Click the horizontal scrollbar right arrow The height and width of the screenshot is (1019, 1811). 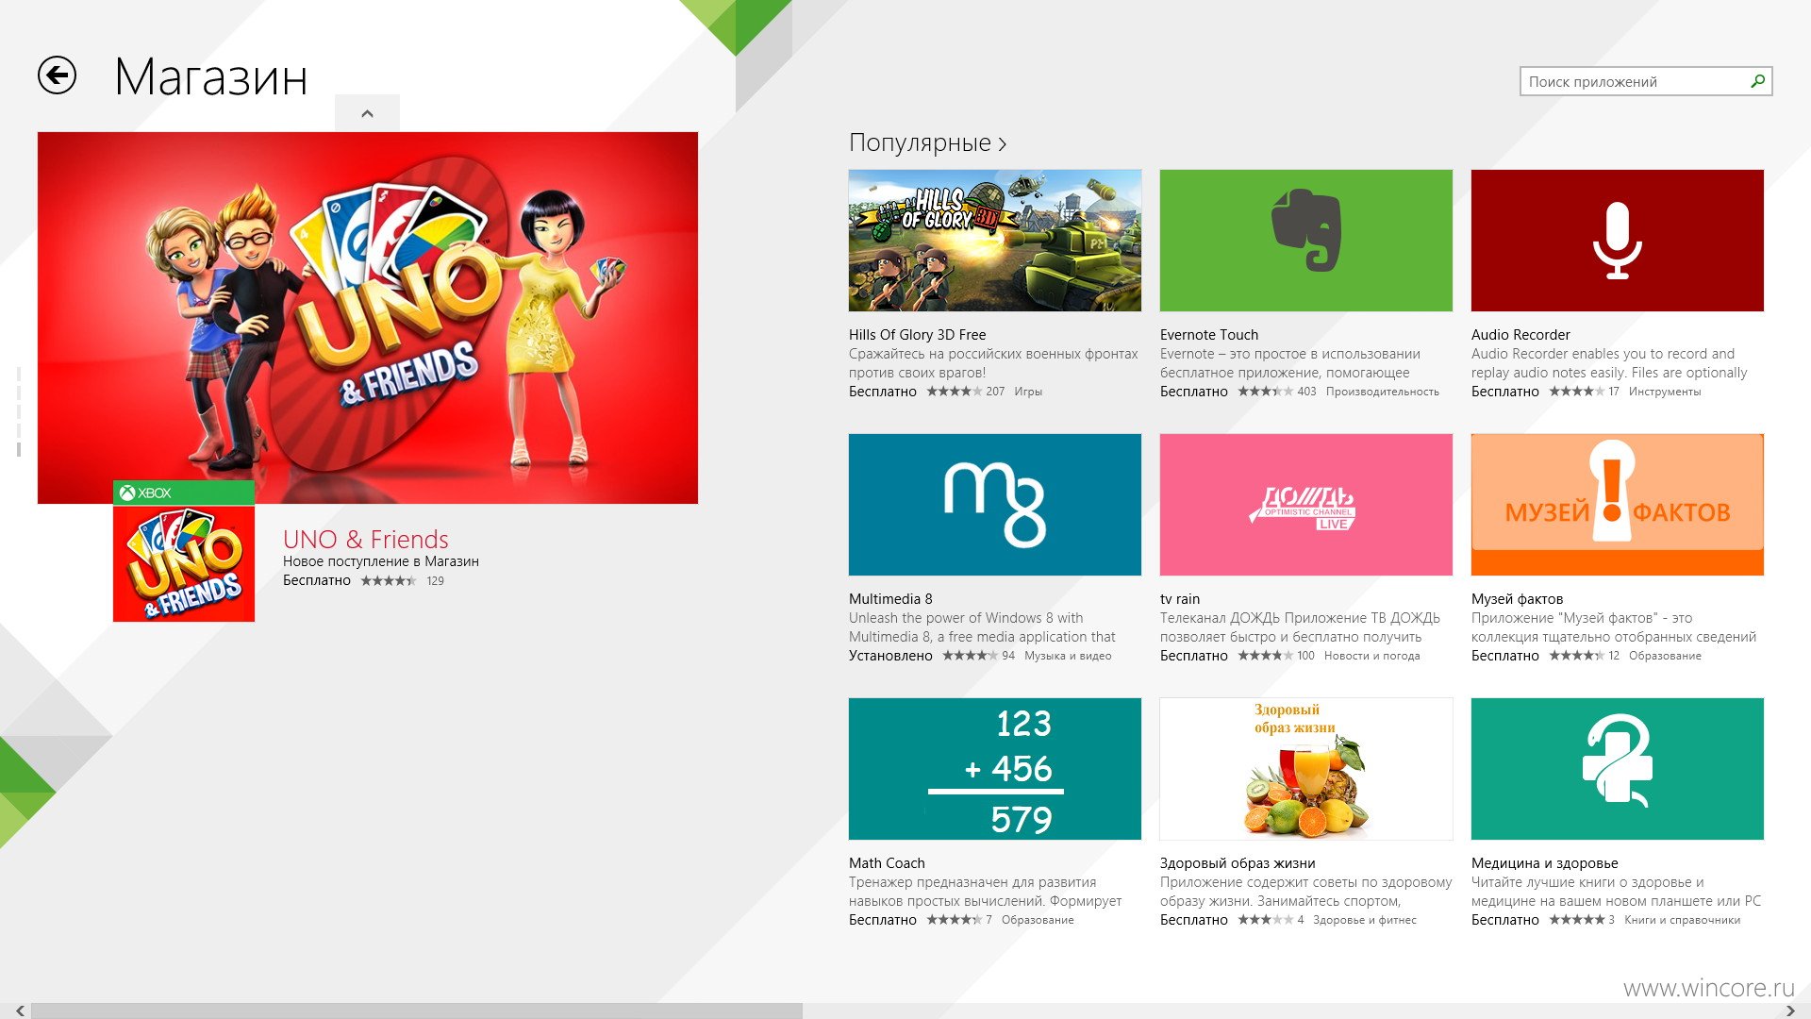coord(1790,1011)
